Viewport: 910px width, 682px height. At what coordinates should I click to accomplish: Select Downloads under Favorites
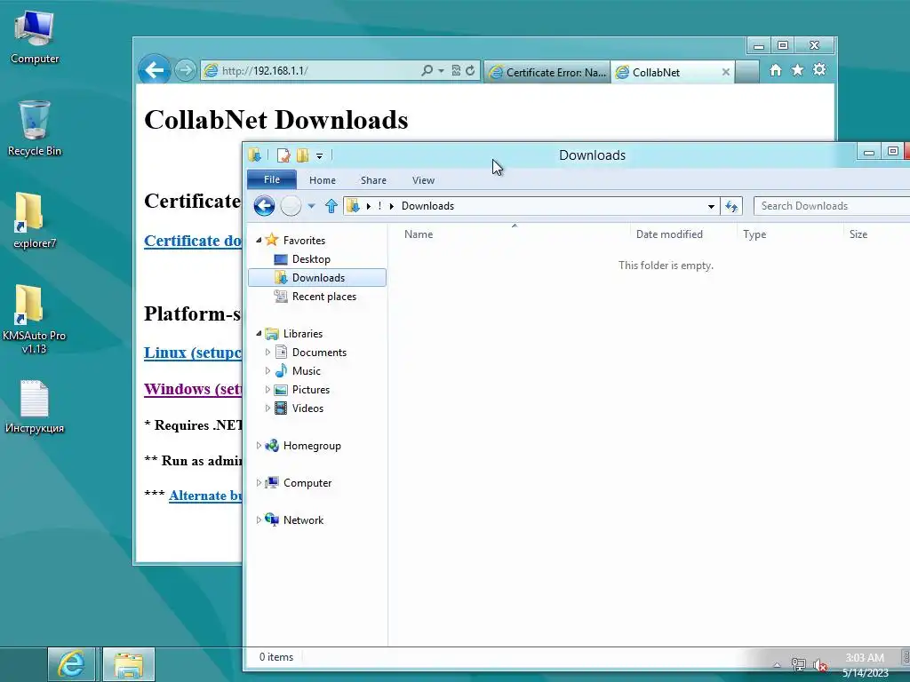pyautogui.click(x=317, y=278)
